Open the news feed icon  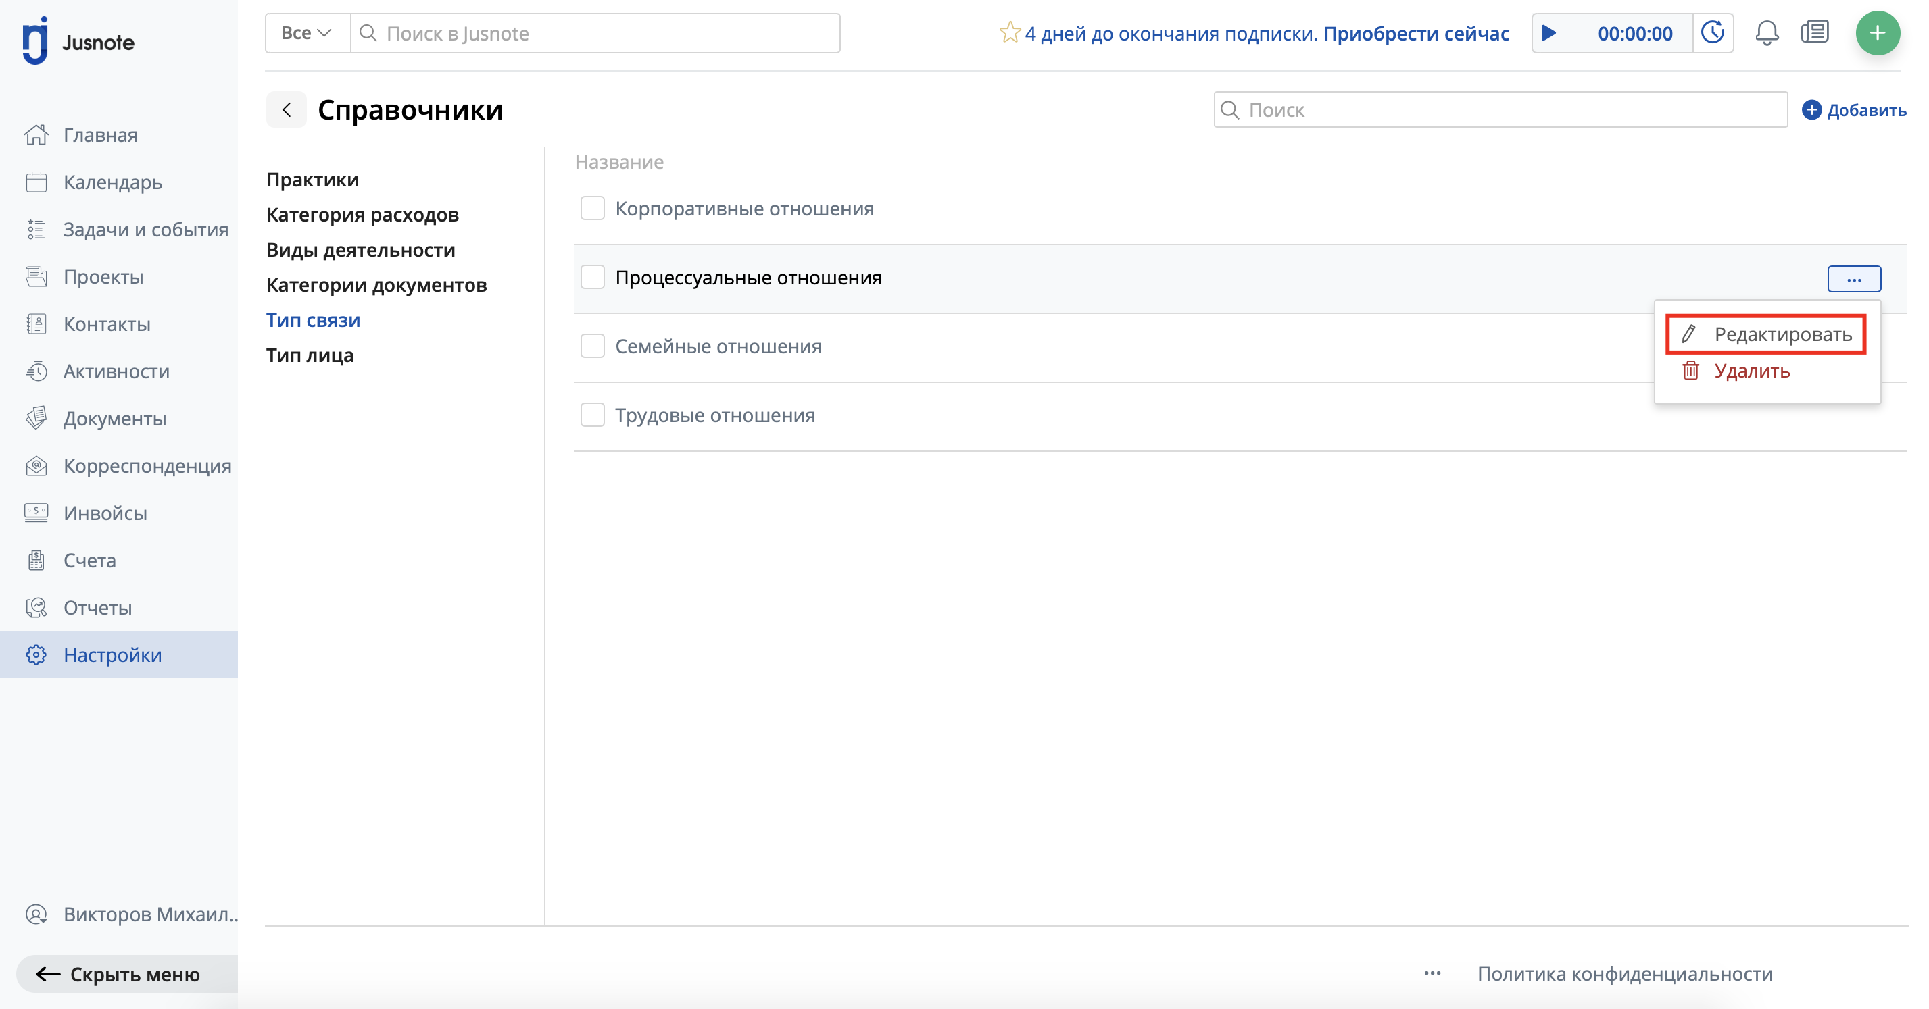pos(1814,33)
